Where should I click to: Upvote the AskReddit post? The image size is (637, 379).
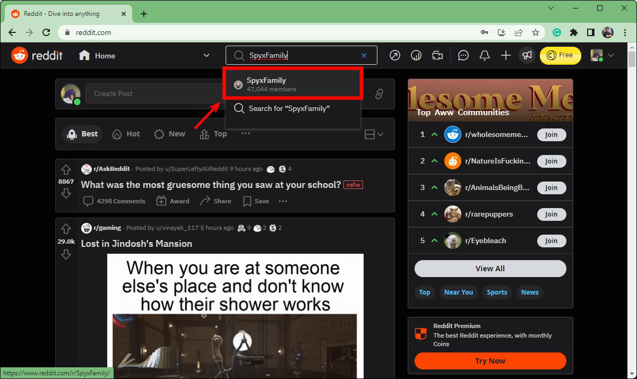(66, 170)
